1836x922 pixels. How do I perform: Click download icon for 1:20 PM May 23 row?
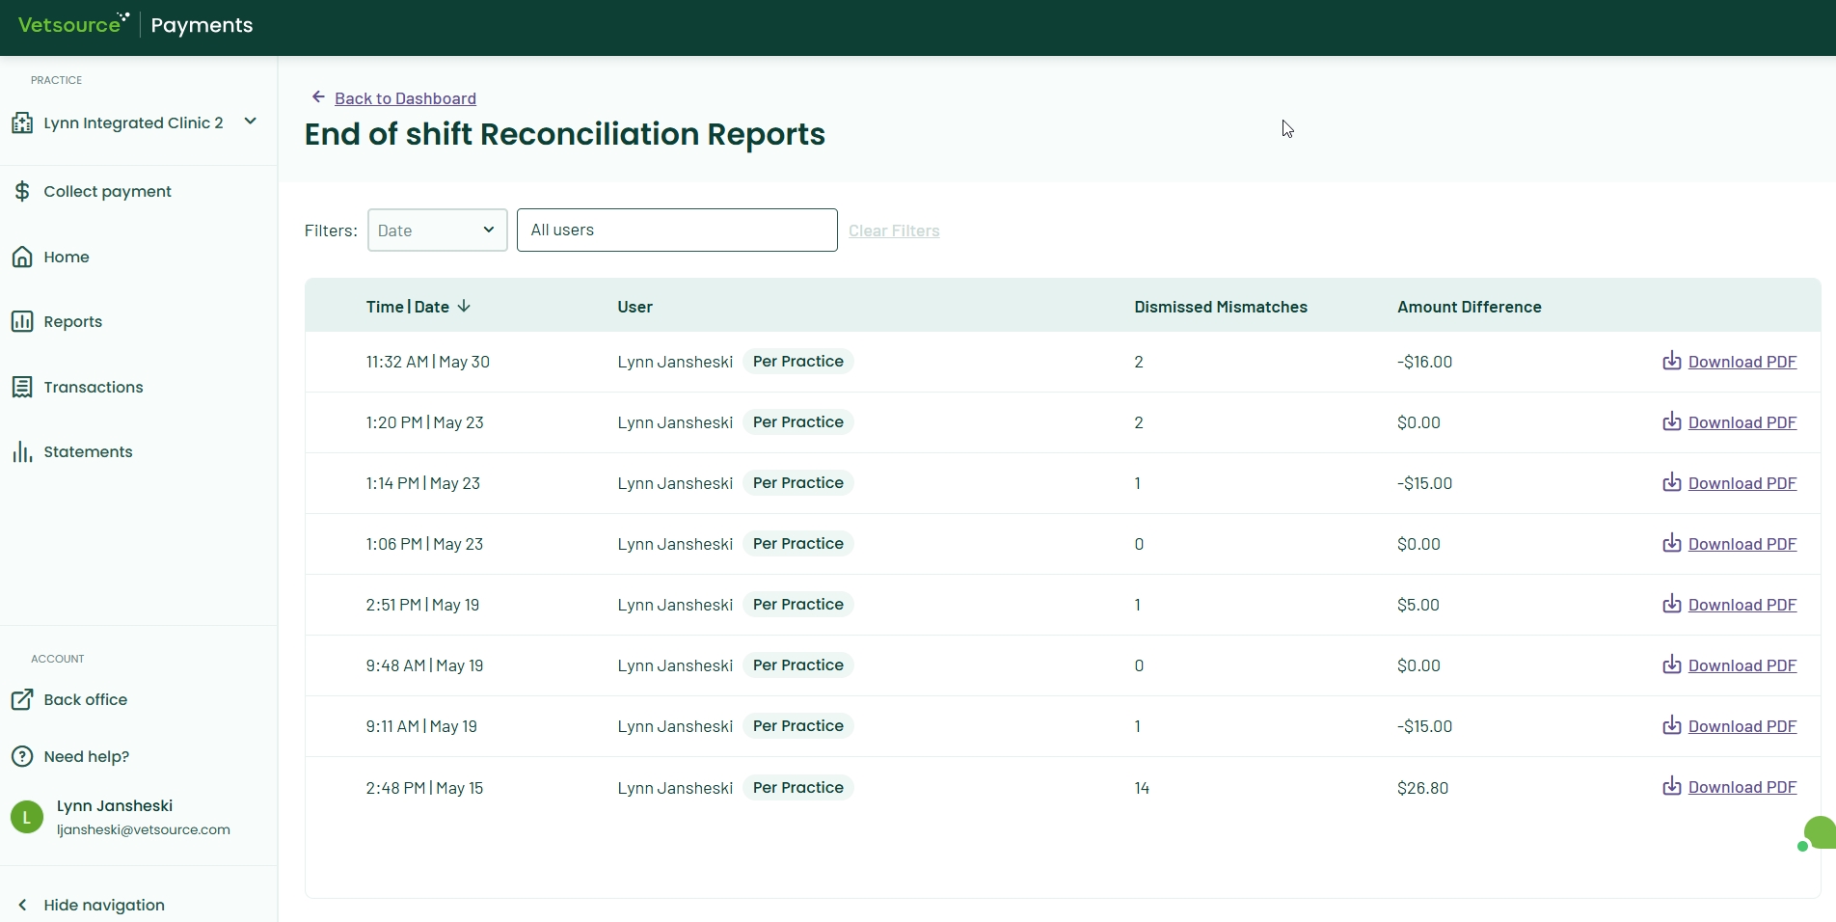(x=1672, y=421)
